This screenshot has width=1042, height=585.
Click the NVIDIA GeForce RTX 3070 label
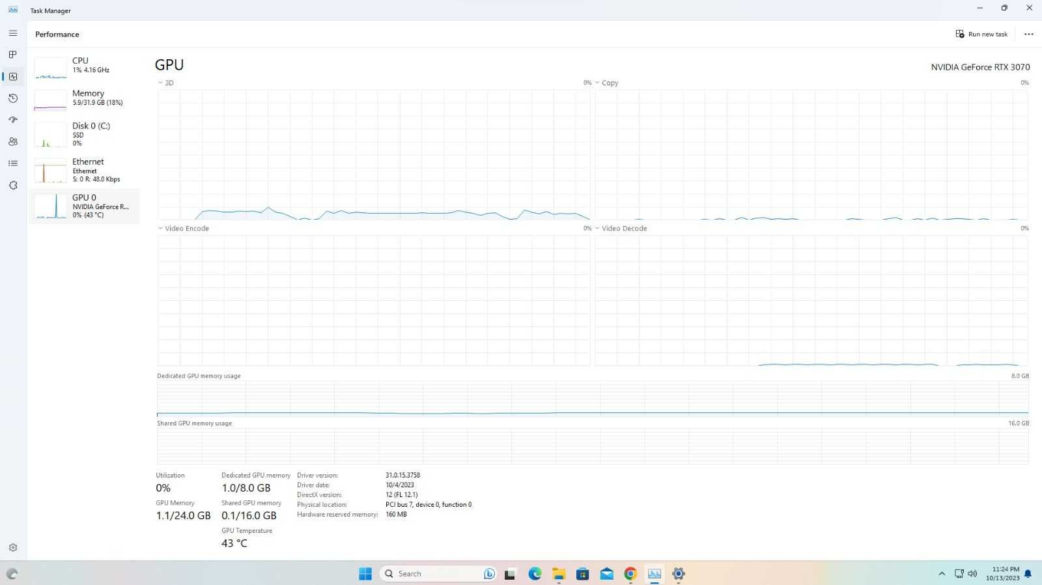click(980, 67)
